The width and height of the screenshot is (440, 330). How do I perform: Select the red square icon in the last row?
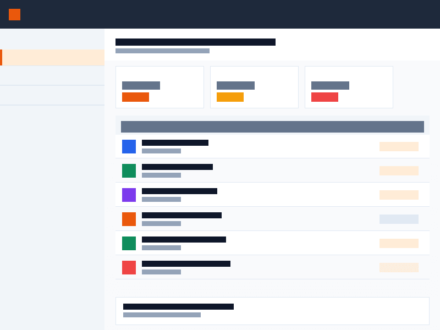click(129, 267)
